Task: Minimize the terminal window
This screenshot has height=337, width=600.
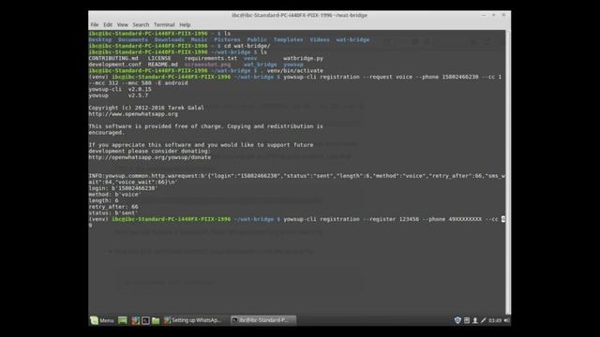Action: click(x=484, y=15)
